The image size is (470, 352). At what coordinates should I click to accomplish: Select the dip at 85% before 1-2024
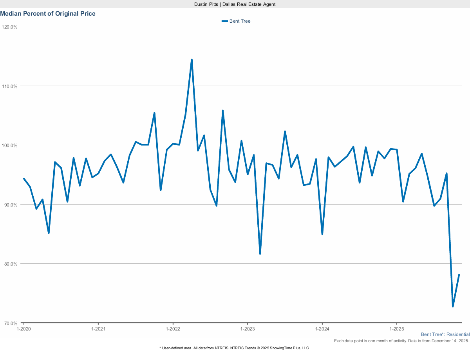322,234
